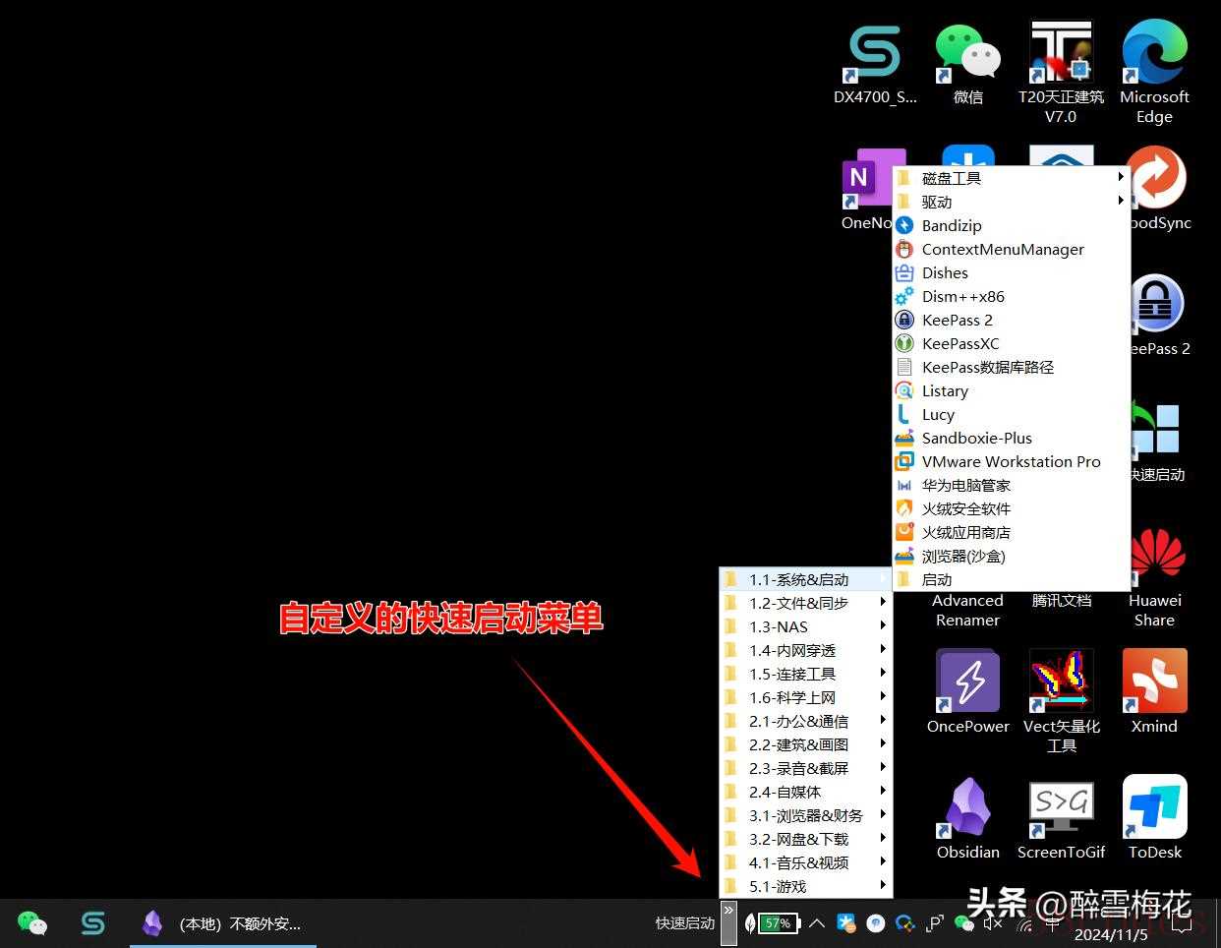Viewport: 1221px width, 948px height.
Task: Launch KeePassXC from the submenu
Action: click(1012, 343)
